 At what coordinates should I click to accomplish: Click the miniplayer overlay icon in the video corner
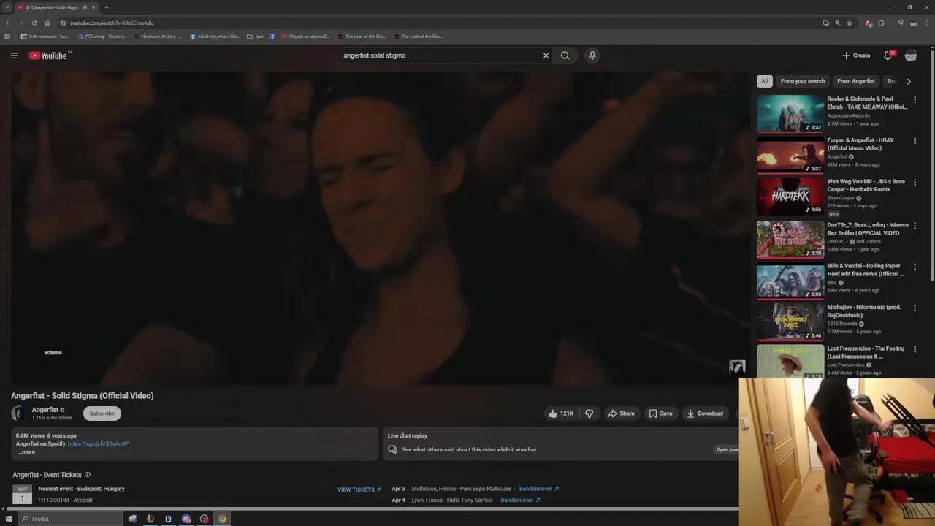[737, 367]
